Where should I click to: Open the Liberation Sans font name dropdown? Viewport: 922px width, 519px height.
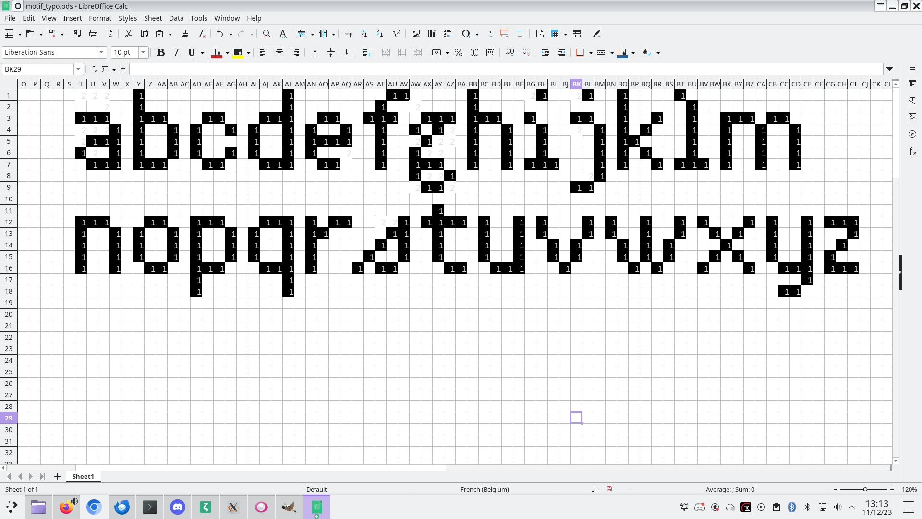click(x=101, y=52)
